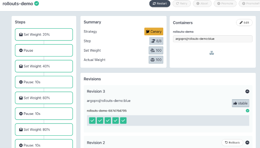Select the Set Weight: 60% step text
Screen dimensions: 260x148
click(37, 98)
